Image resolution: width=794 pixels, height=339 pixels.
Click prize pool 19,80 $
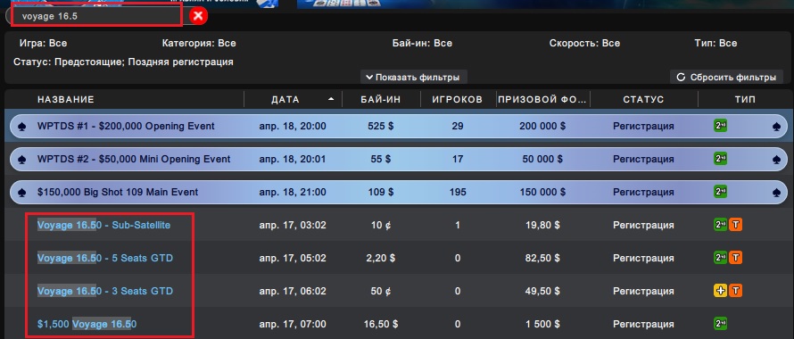542,225
